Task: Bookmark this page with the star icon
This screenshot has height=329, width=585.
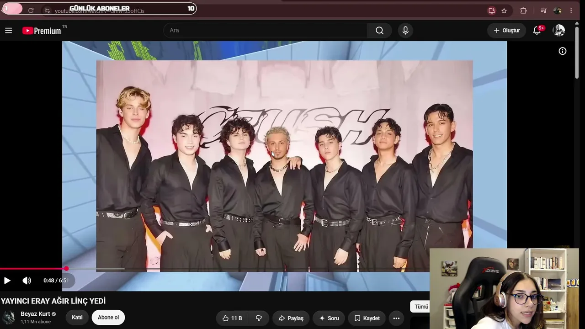Action: 504,11
